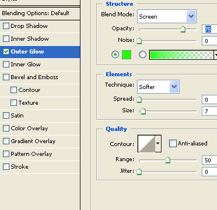The height and width of the screenshot is (210, 217).
Task: Click the Size slider handle
Action: tap(143, 111)
